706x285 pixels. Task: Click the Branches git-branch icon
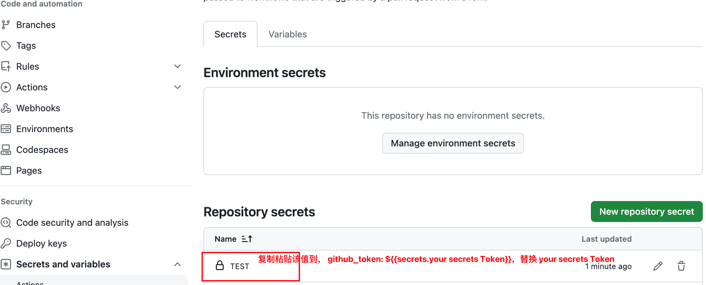point(6,25)
